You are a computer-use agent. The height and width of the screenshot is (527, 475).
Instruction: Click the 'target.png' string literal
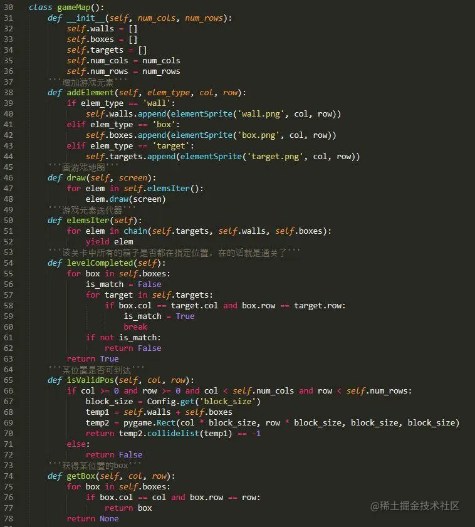275,156
